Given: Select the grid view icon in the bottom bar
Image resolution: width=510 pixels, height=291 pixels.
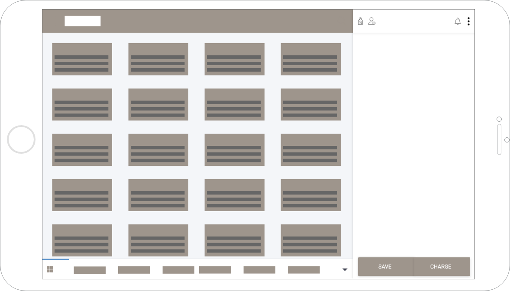Looking at the screenshot, I should click(50, 269).
